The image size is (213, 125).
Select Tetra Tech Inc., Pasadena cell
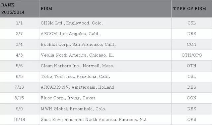[x=105, y=76]
